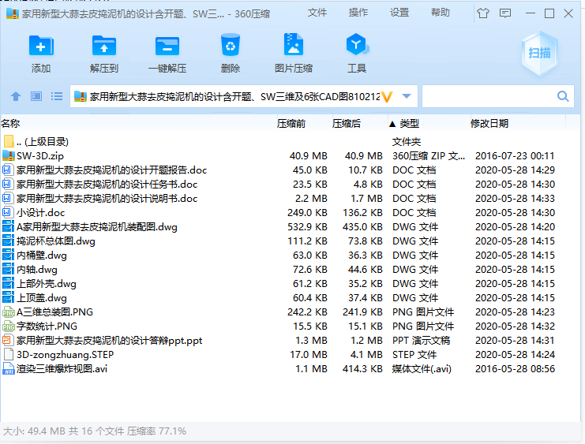585x444 pixels.
Task: Click the 添加 (Add) toolbar icon
Action: (x=41, y=46)
